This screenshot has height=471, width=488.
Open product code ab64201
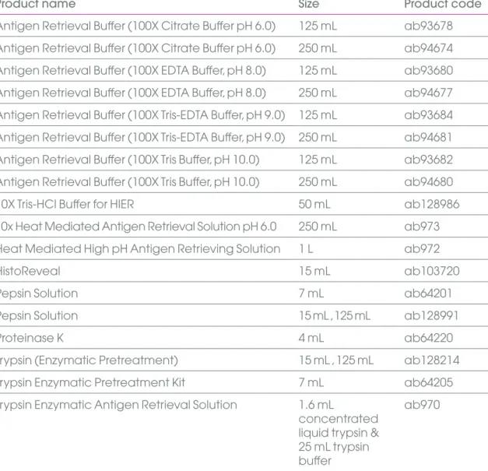point(428,293)
